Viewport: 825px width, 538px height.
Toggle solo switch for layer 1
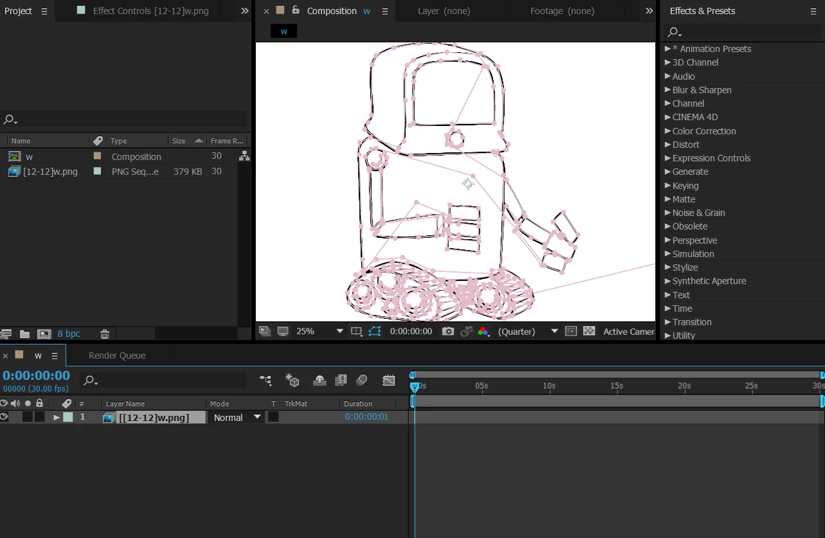27,417
